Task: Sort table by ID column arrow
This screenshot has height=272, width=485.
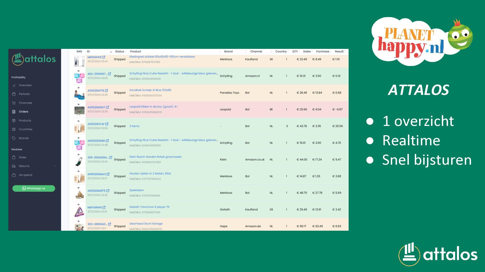Action: [111, 52]
